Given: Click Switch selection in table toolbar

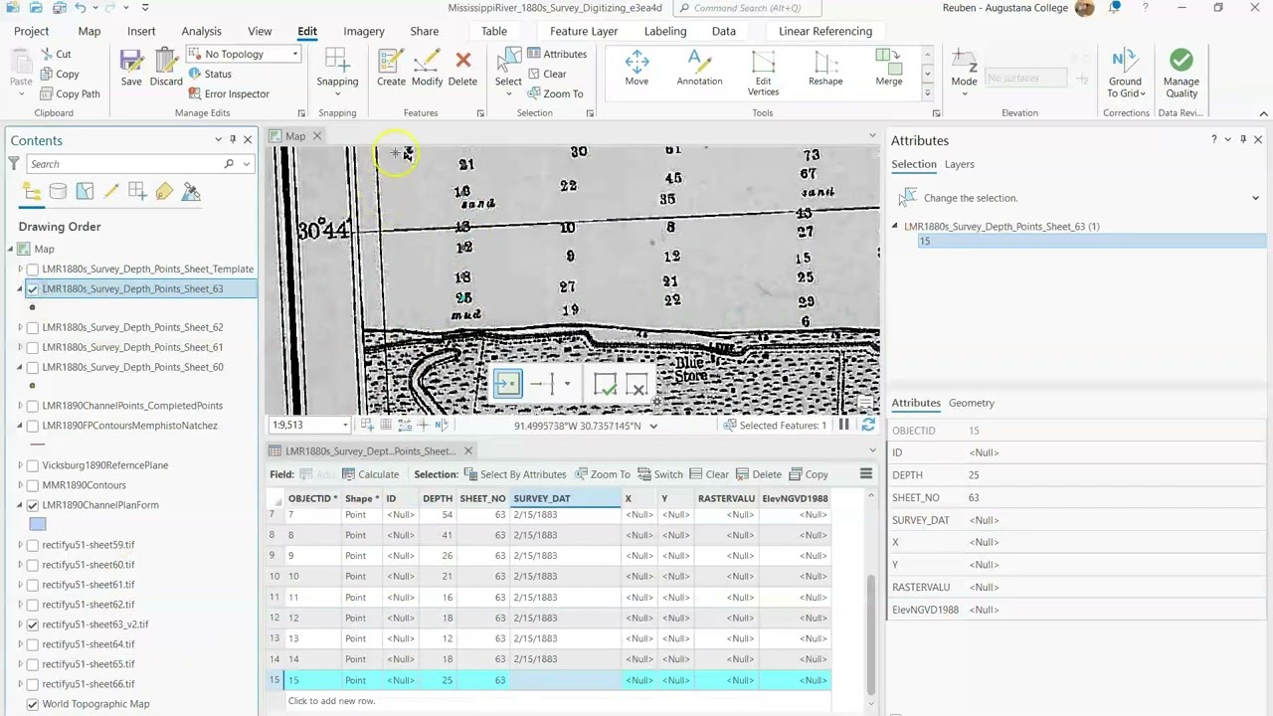Looking at the screenshot, I should [x=660, y=474].
